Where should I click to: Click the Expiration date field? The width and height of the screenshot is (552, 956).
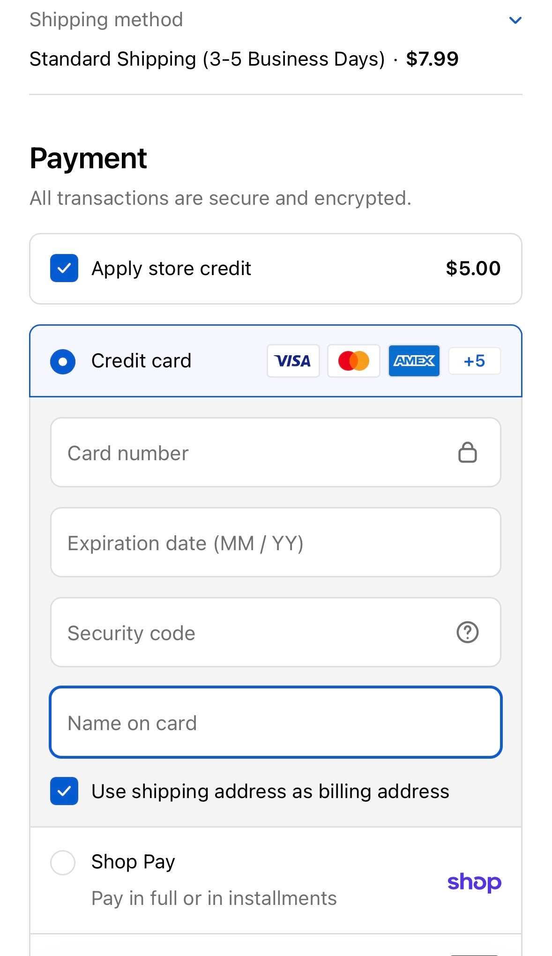pos(276,543)
